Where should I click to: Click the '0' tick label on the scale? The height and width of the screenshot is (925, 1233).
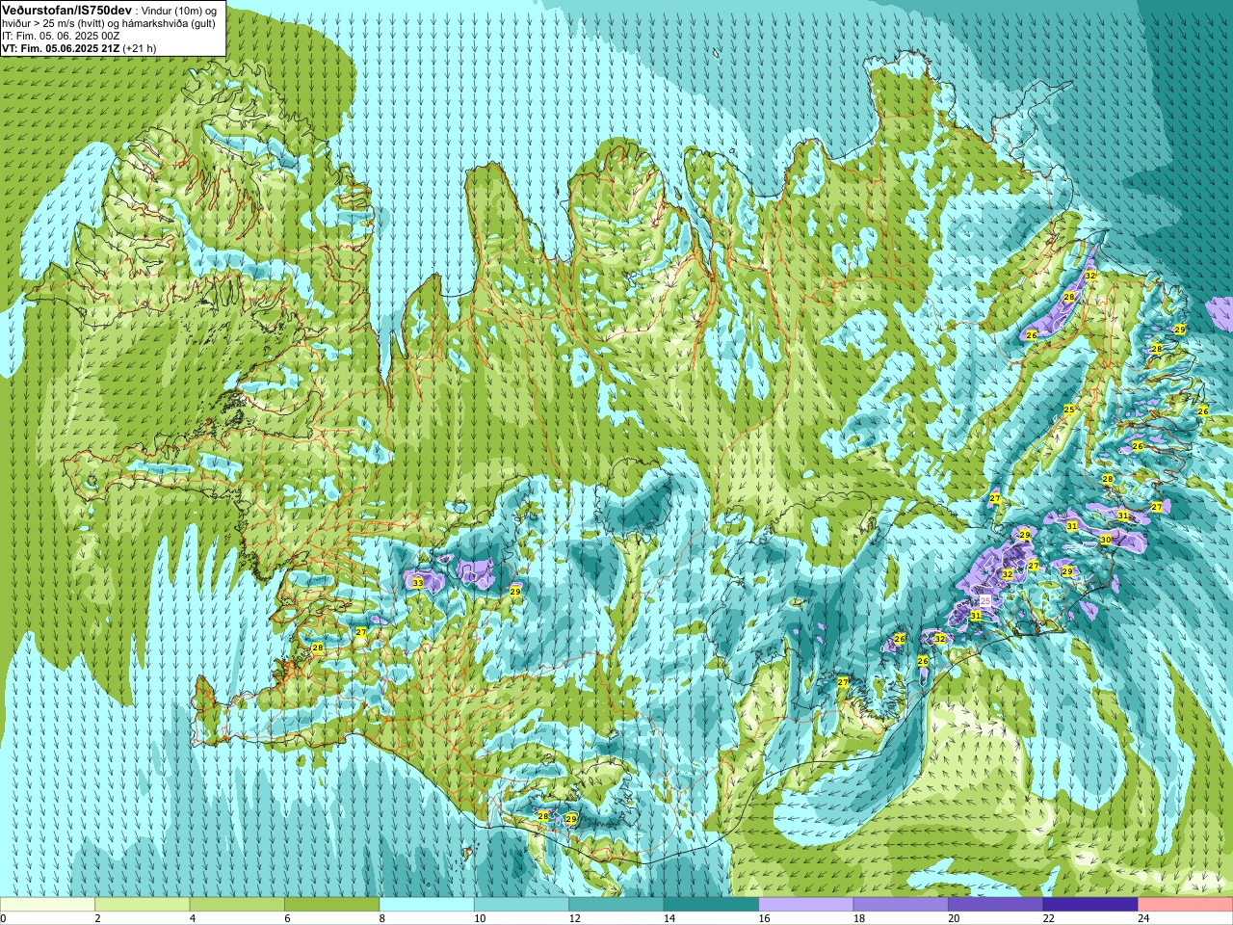click(x=3, y=918)
